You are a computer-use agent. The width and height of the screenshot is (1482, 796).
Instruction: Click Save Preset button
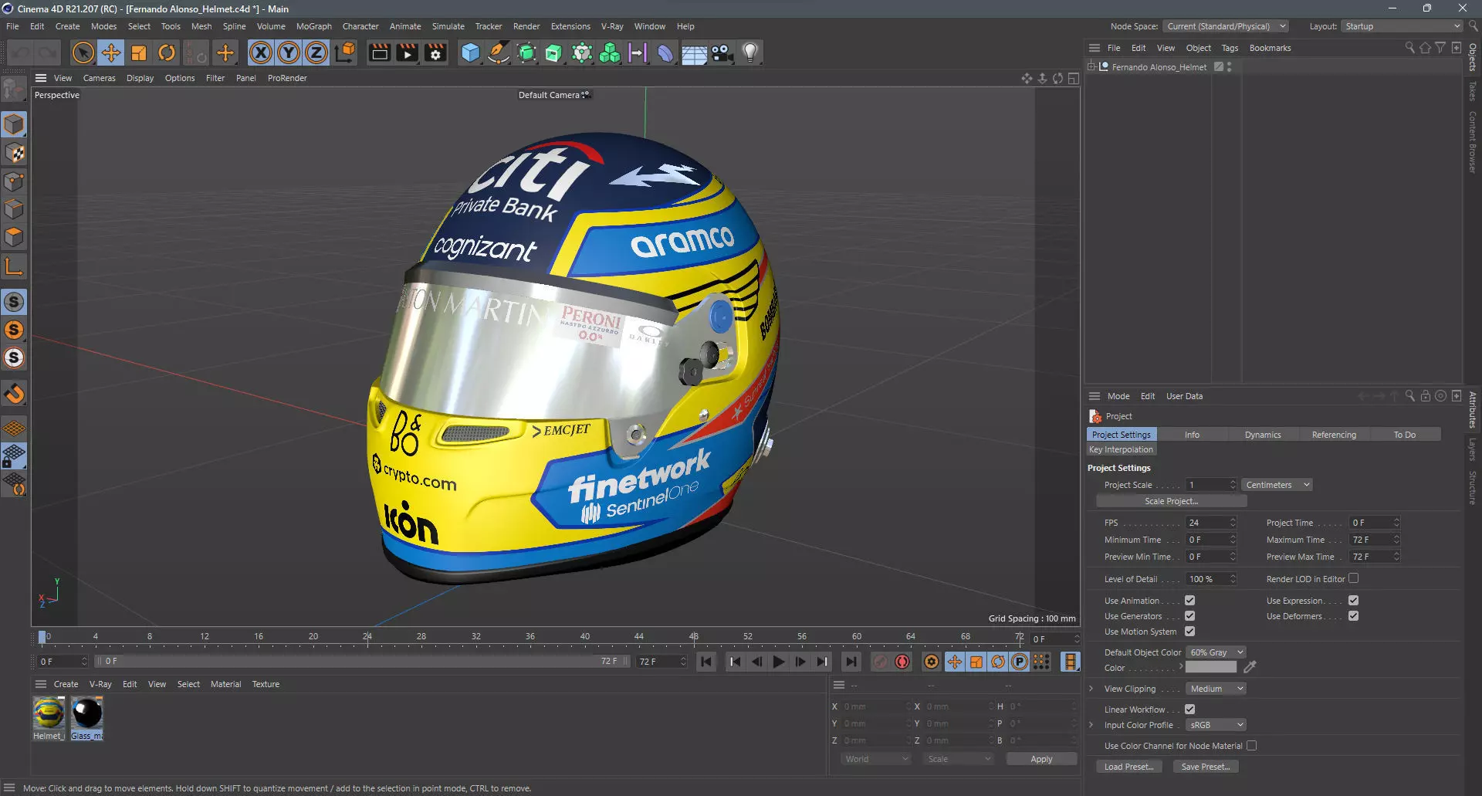(x=1206, y=767)
